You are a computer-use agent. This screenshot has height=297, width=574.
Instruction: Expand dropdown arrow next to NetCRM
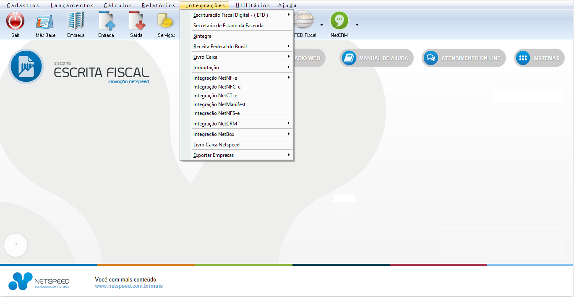pos(357,25)
